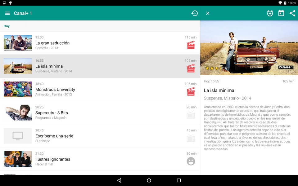Image resolution: width=298 pixels, height=186 pixels.
Task: Select the Supercuts · 8 Bits title
Action: [52, 113]
